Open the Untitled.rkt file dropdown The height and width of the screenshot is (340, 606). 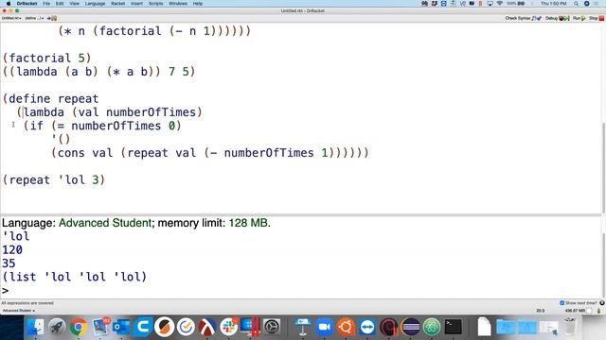(12, 18)
